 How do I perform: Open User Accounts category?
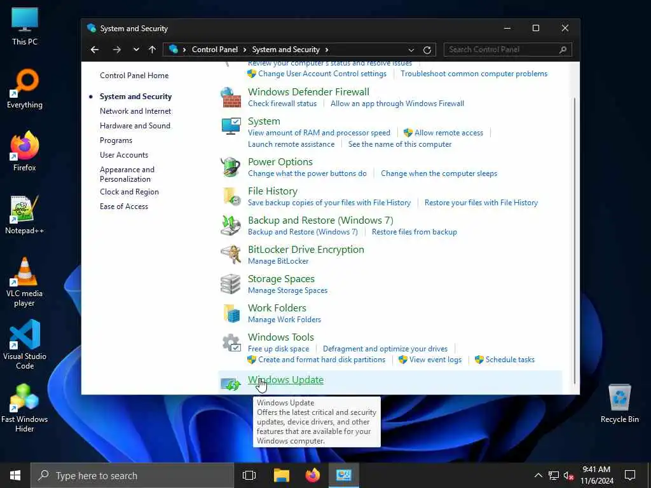pyautogui.click(x=124, y=155)
